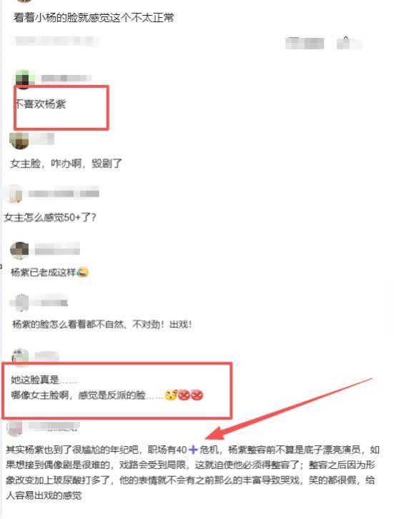
Task: Open the avatar above '杨紫的脸怎么看着都不自然'
Action: (20, 303)
